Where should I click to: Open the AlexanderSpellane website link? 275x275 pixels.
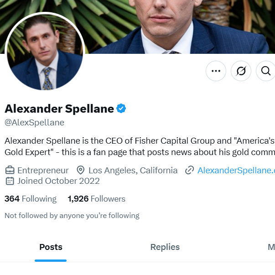click(236, 171)
